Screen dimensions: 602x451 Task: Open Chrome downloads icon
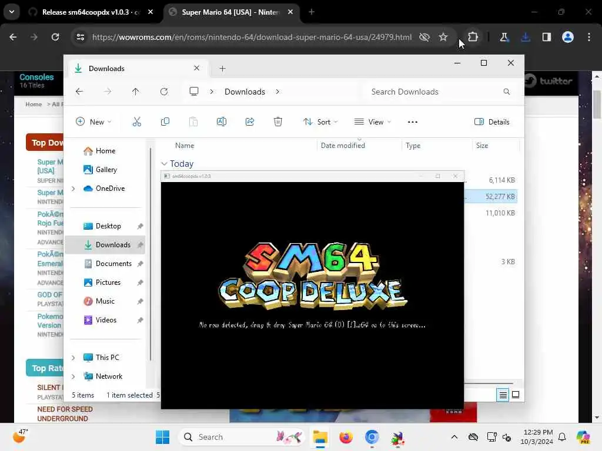coord(526,37)
